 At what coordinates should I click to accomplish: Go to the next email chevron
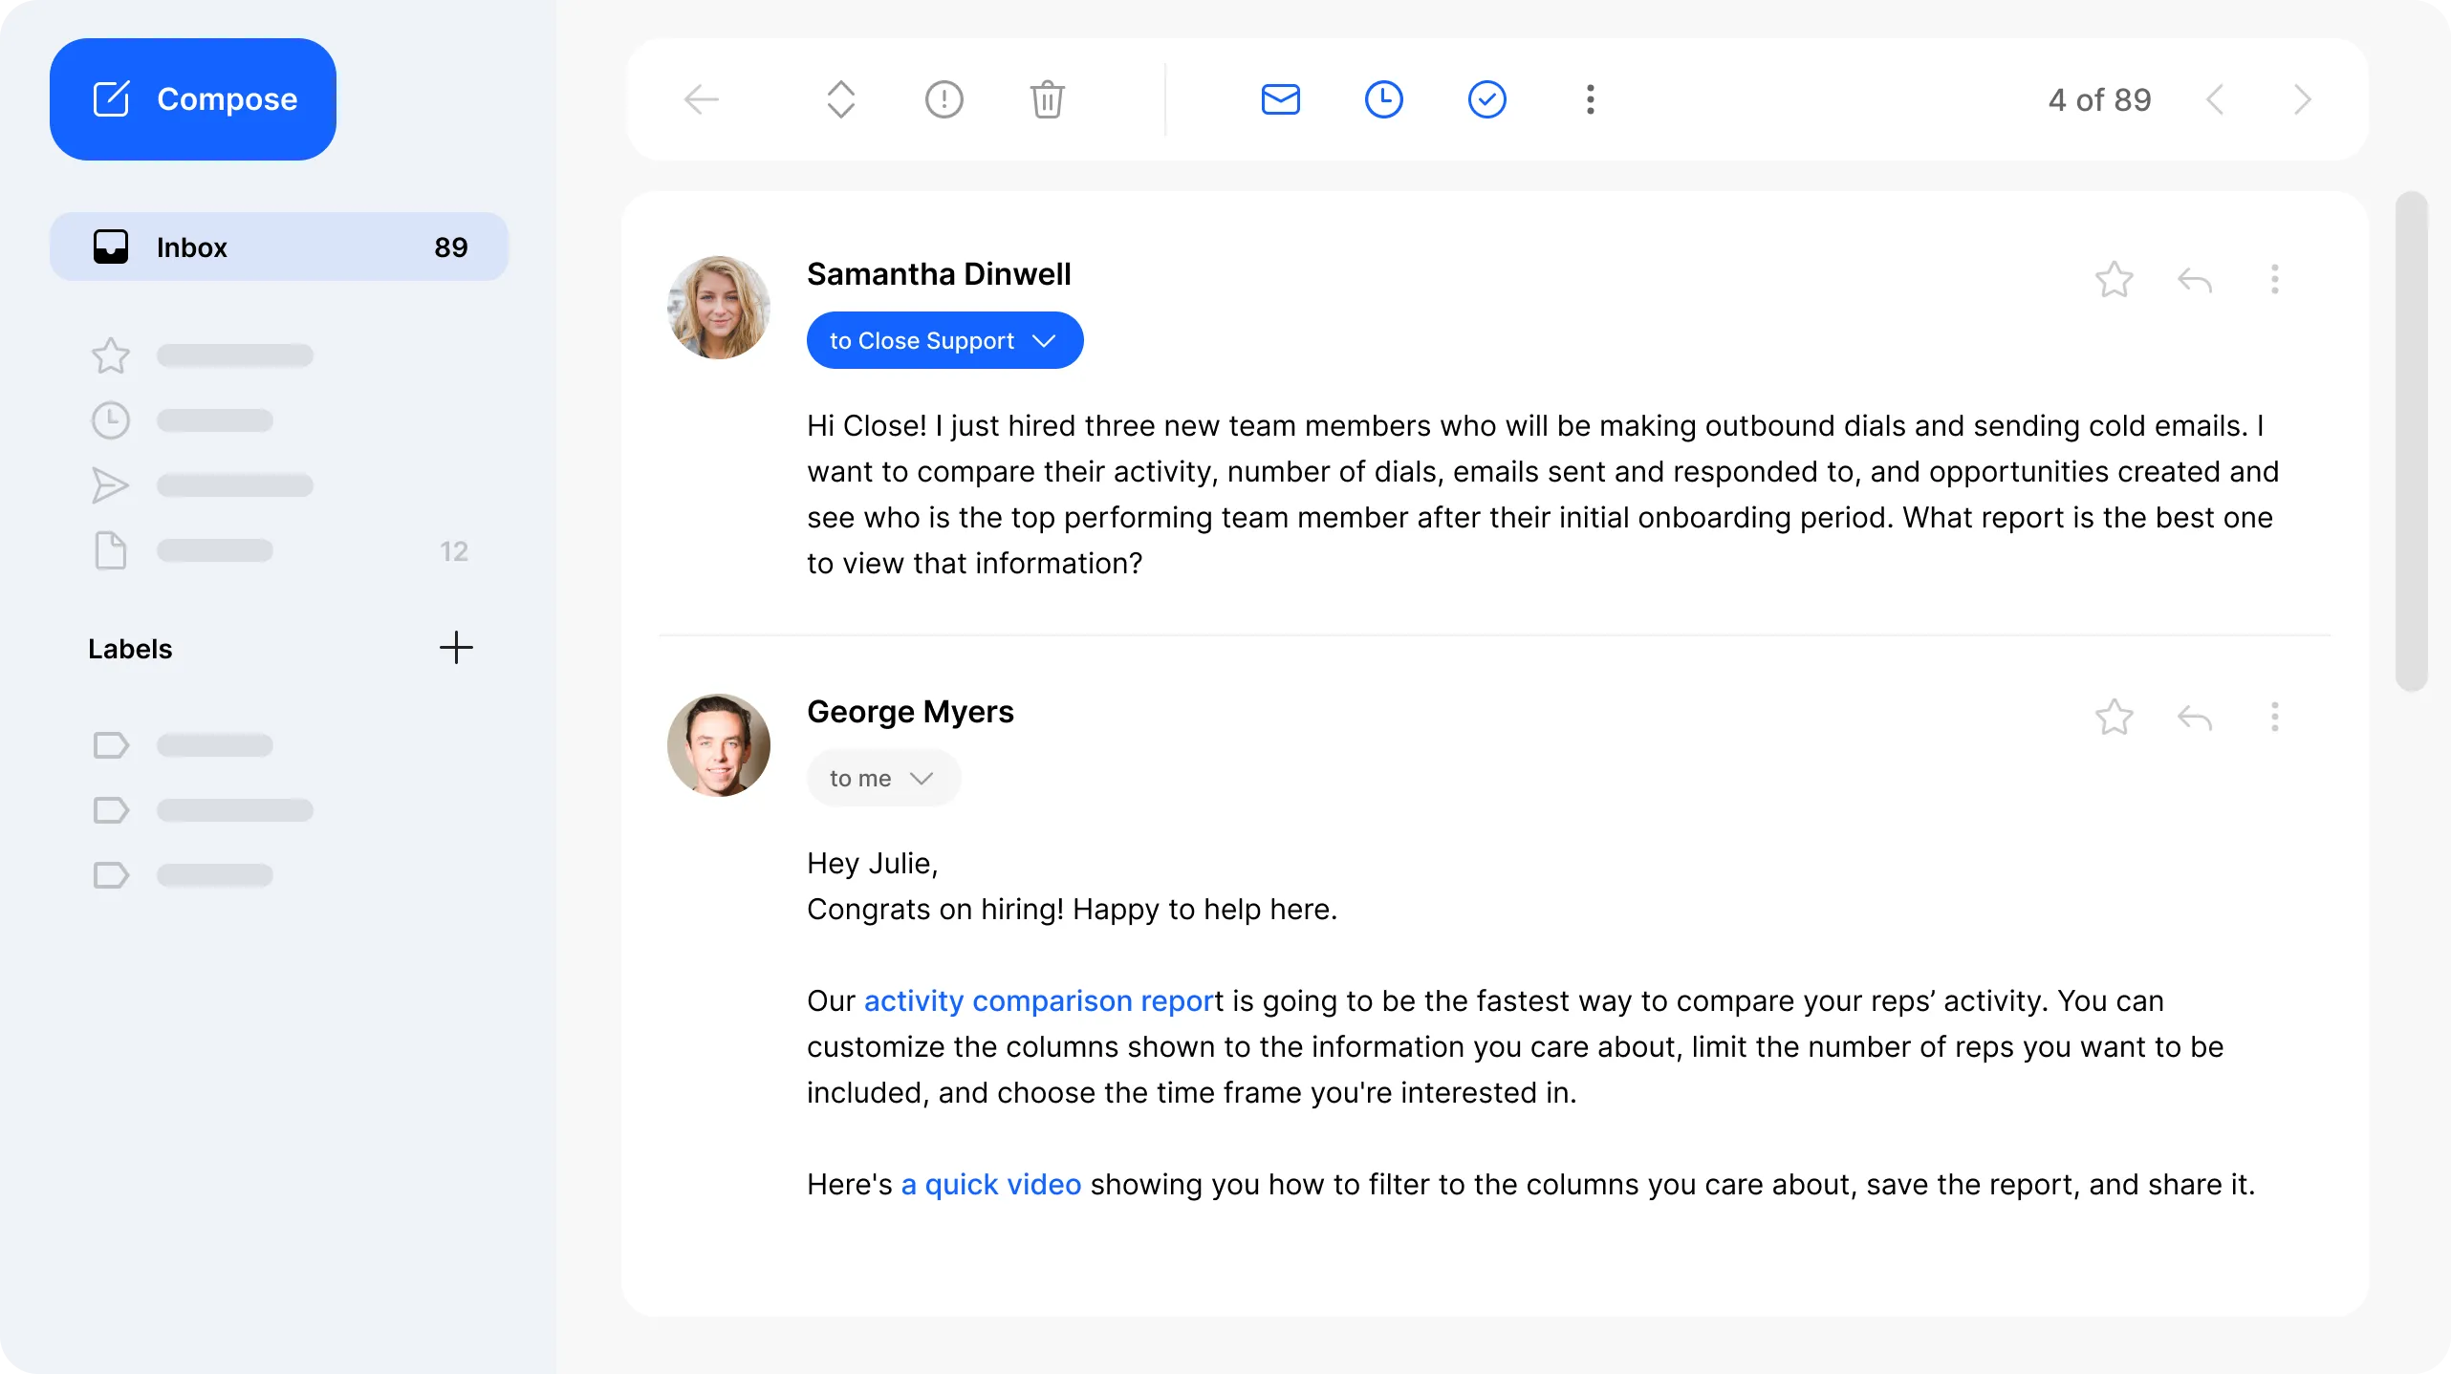[2302, 99]
